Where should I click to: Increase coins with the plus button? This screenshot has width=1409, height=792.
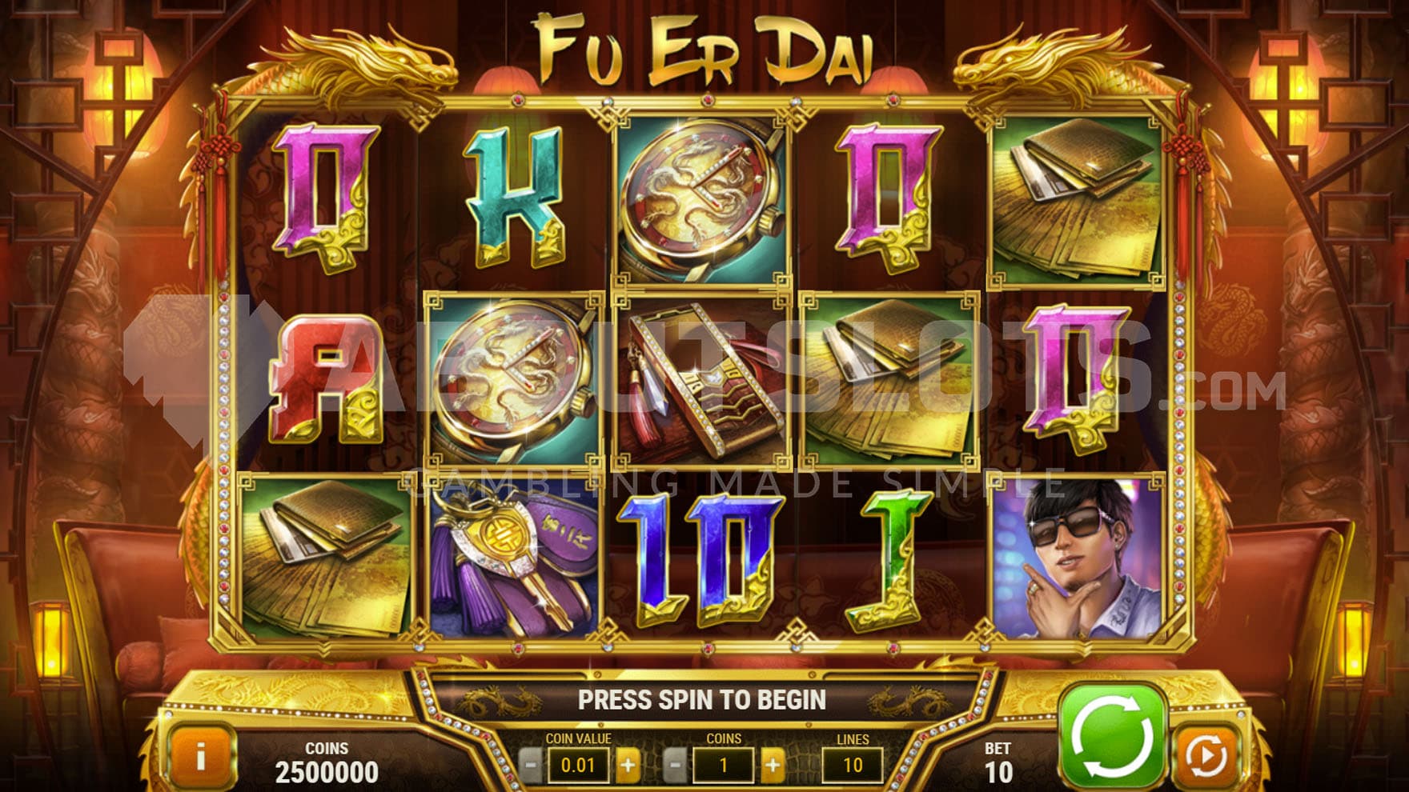click(773, 766)
